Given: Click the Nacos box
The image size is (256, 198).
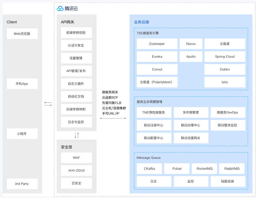Looking at the screenshot, I should [191, 44].
